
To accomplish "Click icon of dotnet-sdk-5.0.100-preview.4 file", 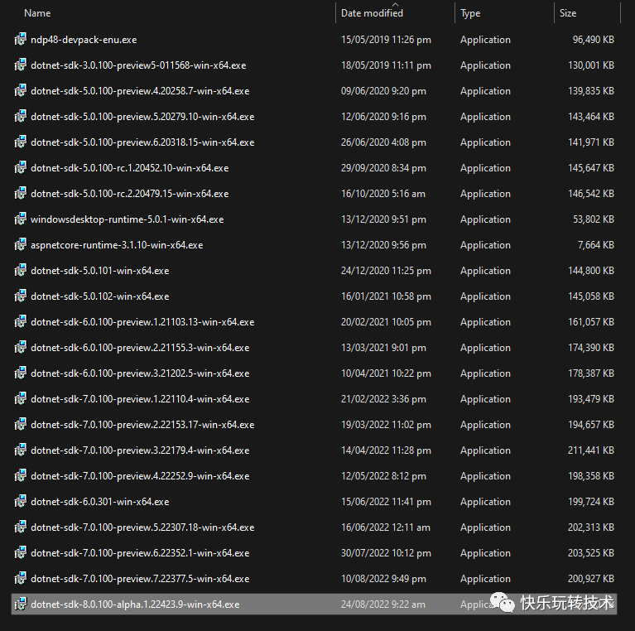I will [20, 91].
